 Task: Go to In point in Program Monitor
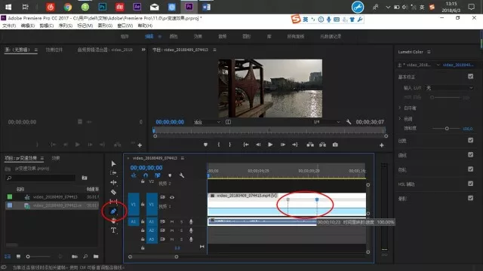point(246,145)
